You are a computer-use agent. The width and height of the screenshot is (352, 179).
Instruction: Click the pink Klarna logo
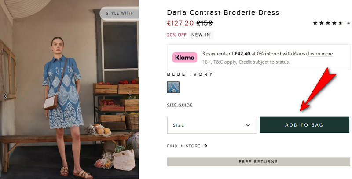(x=185, y=58)
